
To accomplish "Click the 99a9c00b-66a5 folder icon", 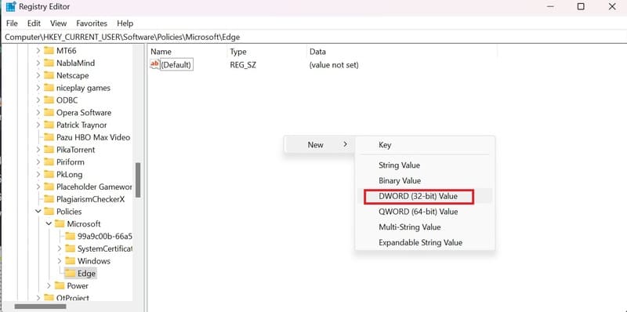I will pyautogui.click(x=70, y=237).
